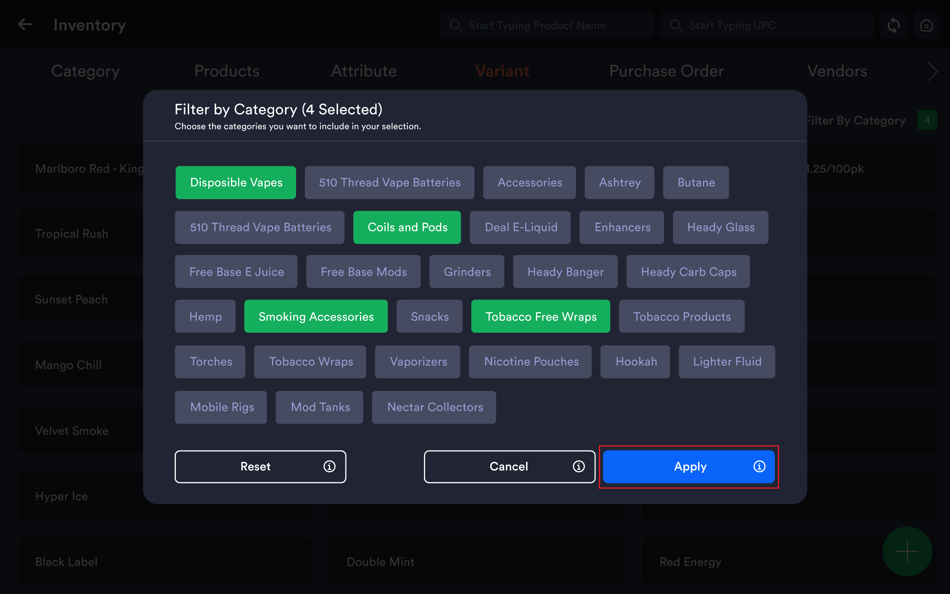Select the Mobile Rigs category
The image size is (950, 594).
click(221, 407)
